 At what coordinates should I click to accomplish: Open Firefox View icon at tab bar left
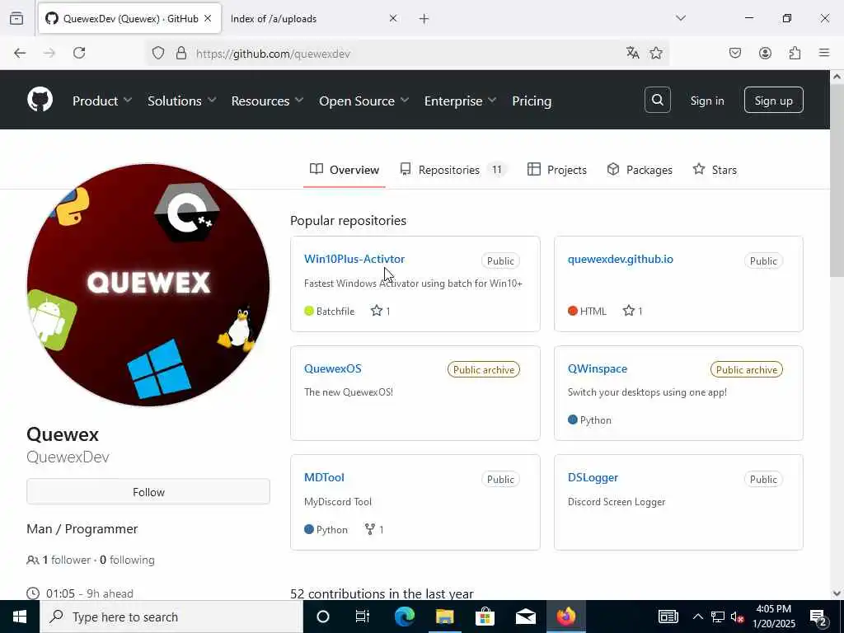(16, 18)
